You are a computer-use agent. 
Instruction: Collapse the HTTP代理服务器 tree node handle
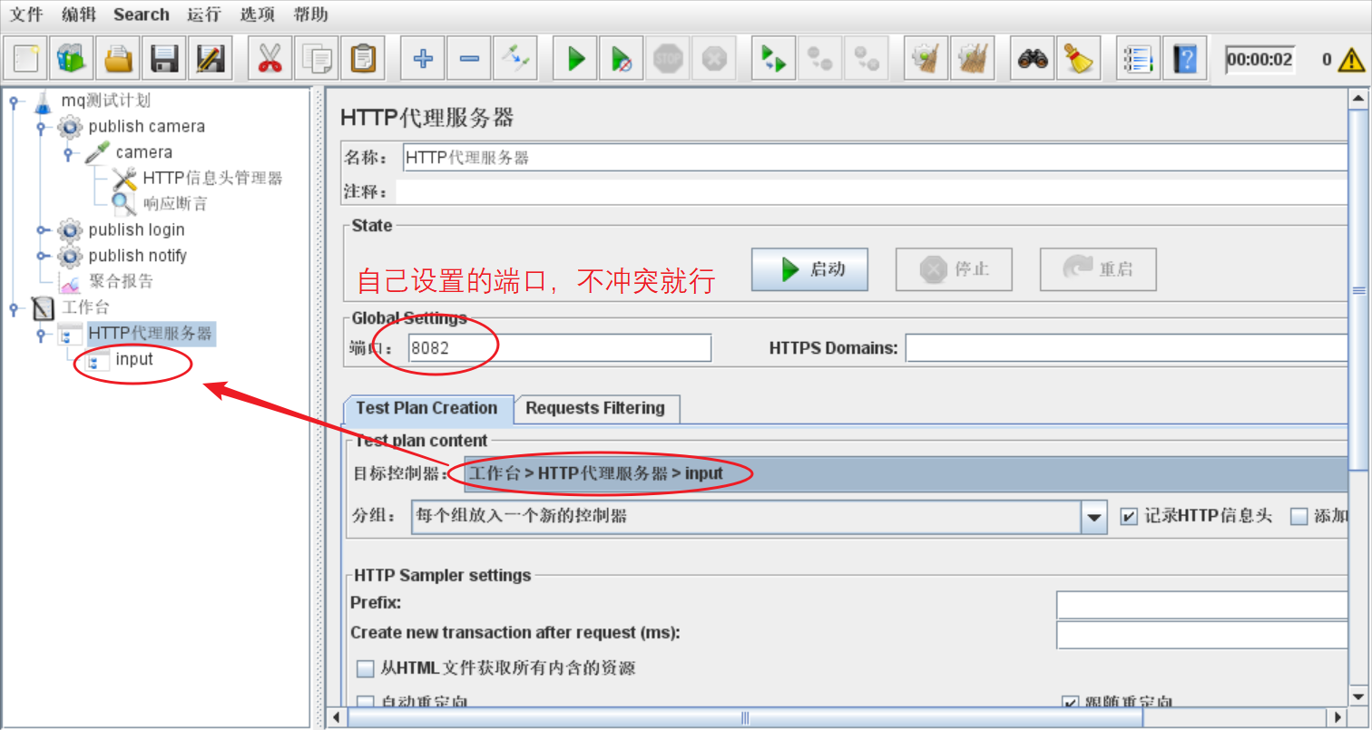pyautogui.click(x=41, y=335)
